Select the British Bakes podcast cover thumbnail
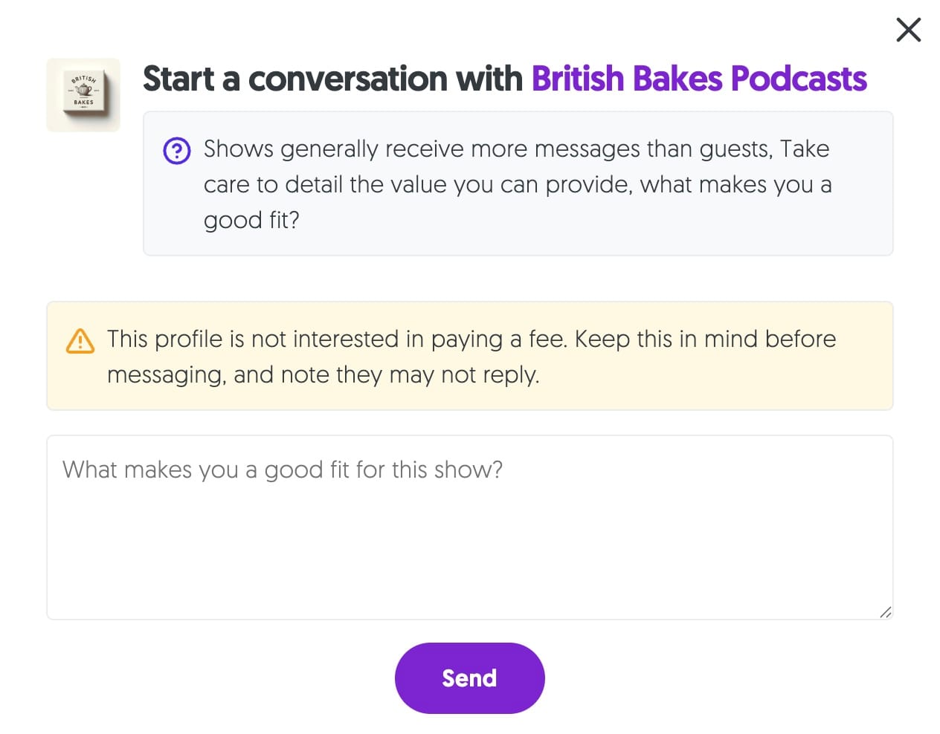Viewport: 940px width, 734px height. [83, 94]
